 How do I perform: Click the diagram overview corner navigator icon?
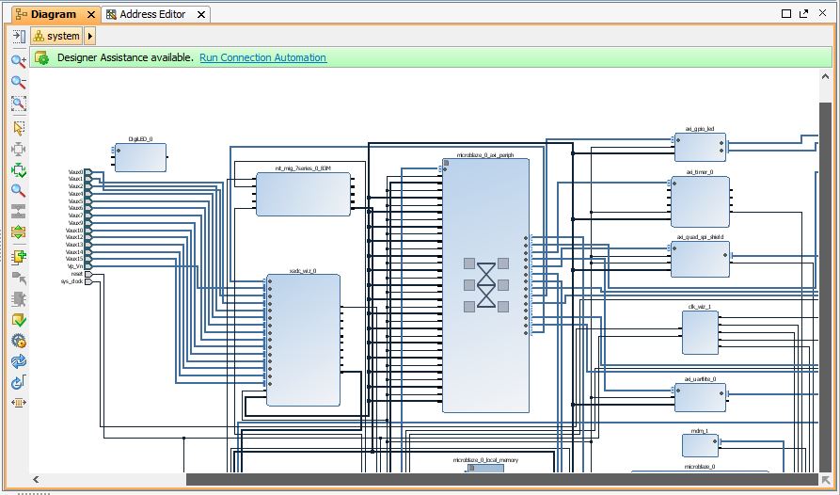coord(825,479)
